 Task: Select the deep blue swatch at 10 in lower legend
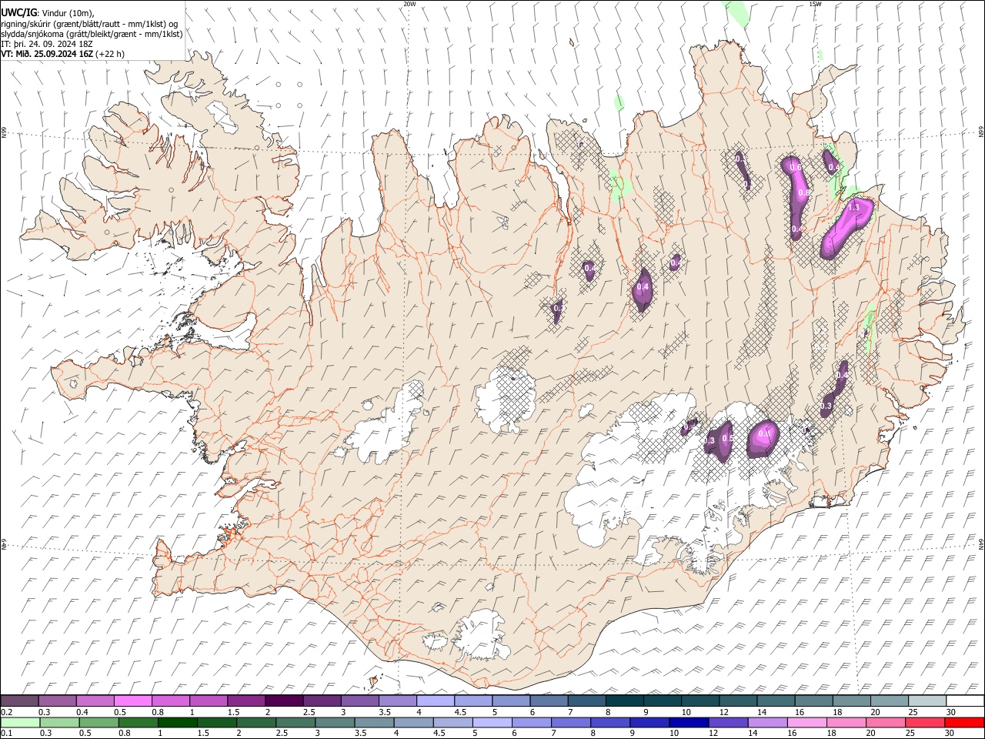tap(689, 722)
